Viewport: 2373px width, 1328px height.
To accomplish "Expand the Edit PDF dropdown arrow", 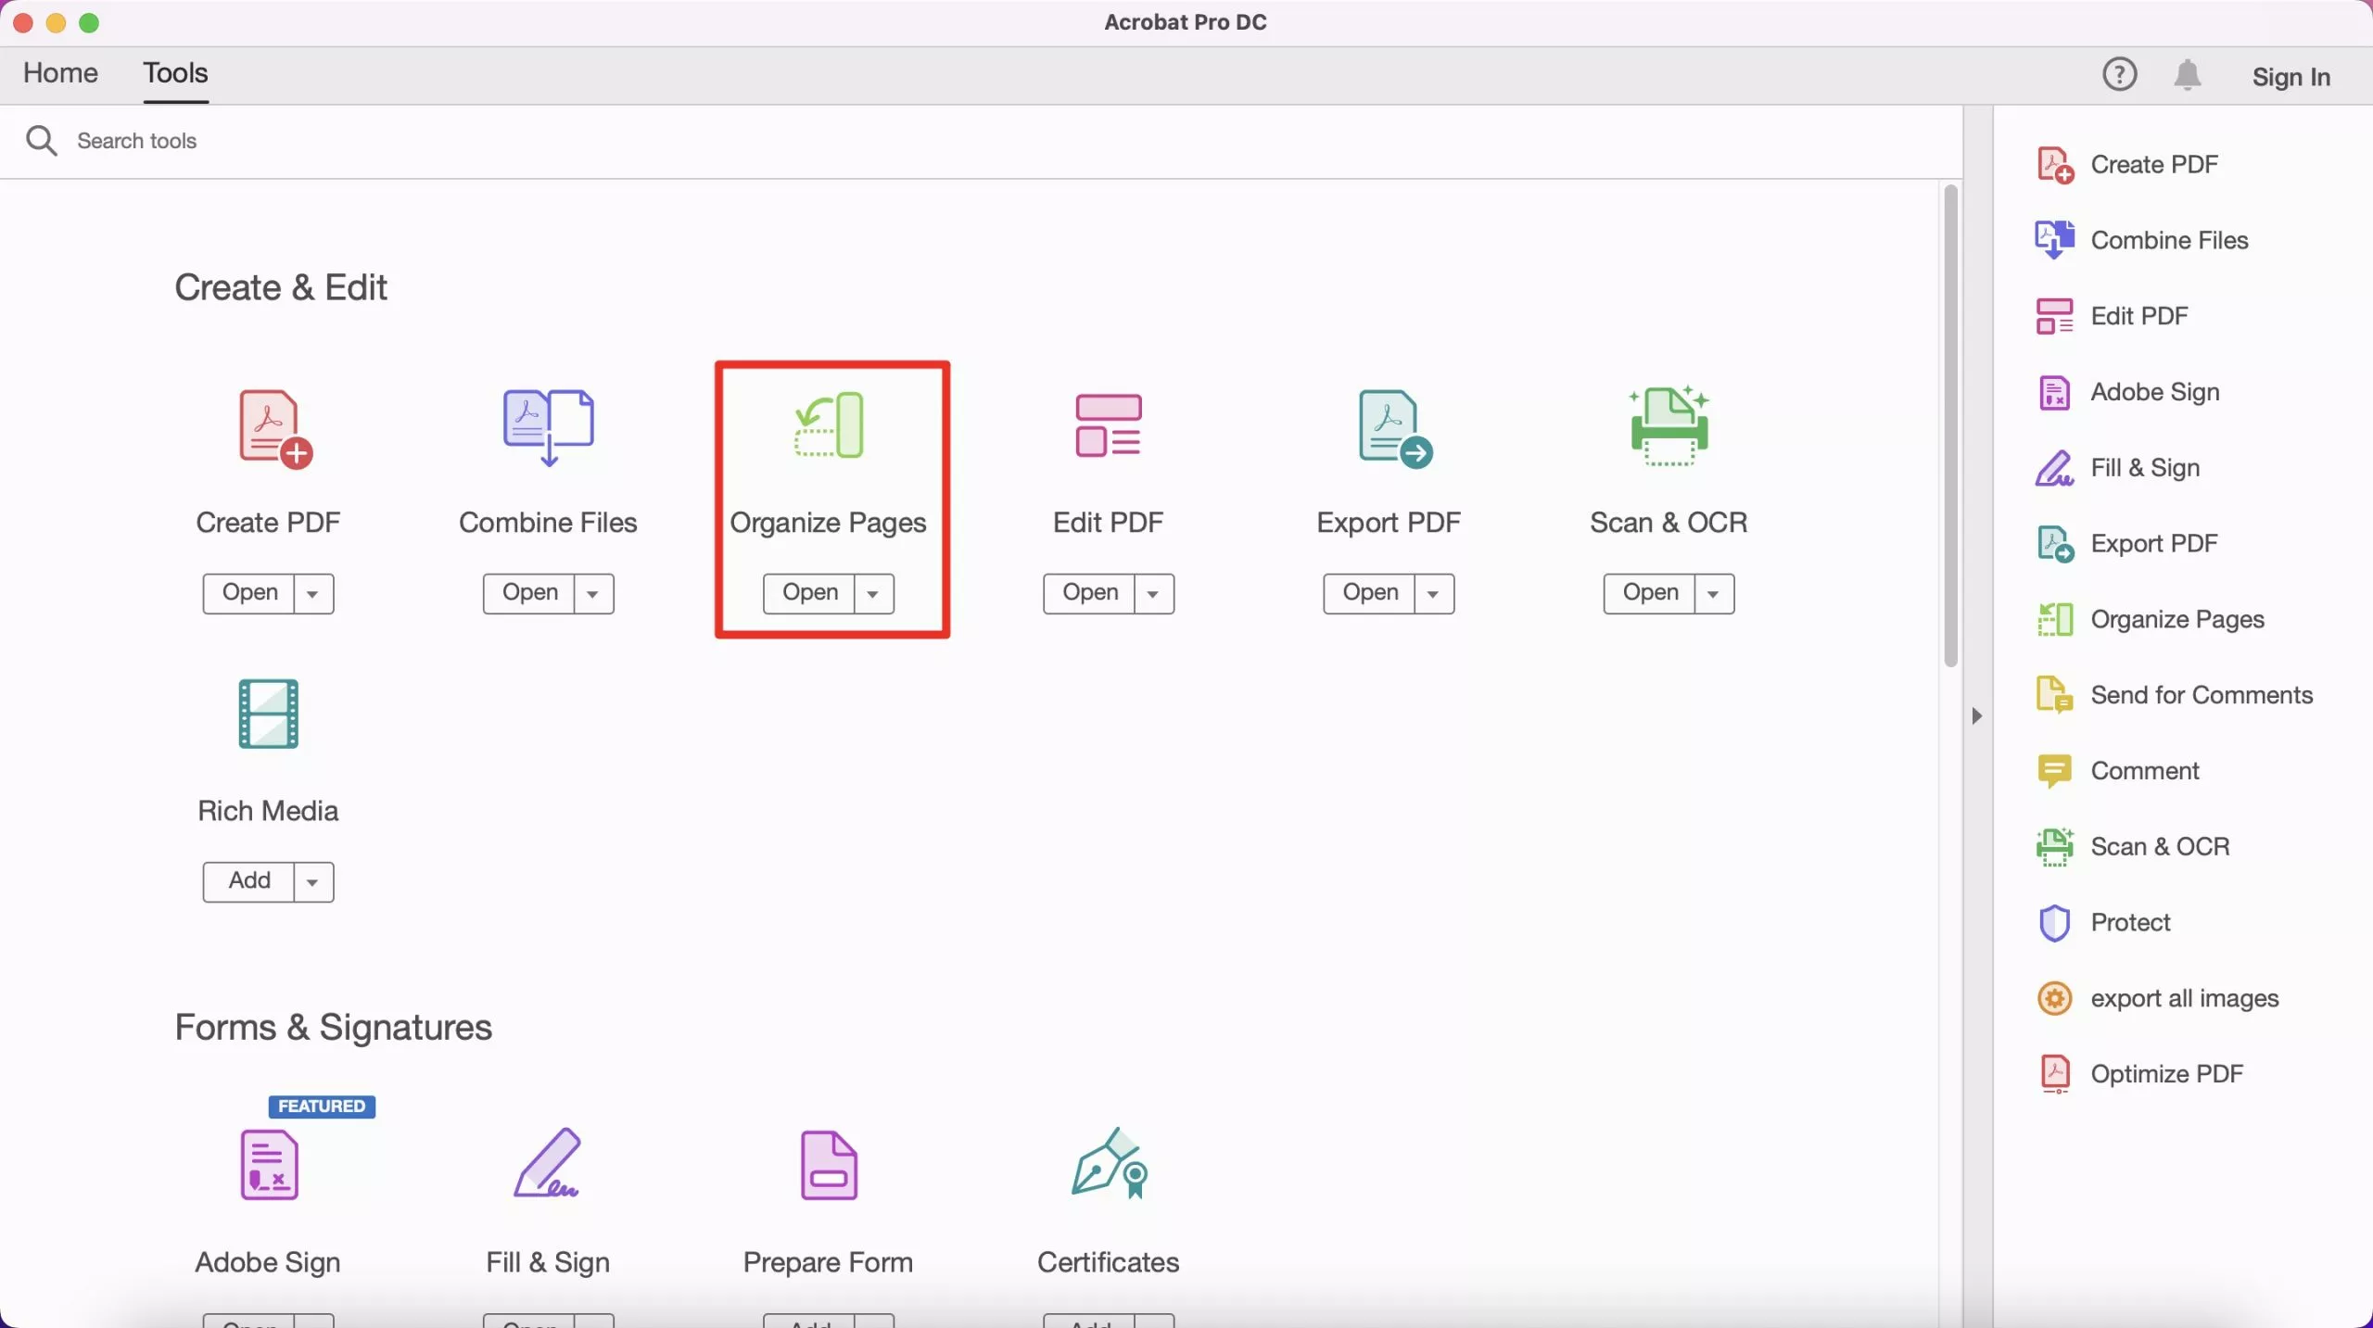I will 1152,591.
